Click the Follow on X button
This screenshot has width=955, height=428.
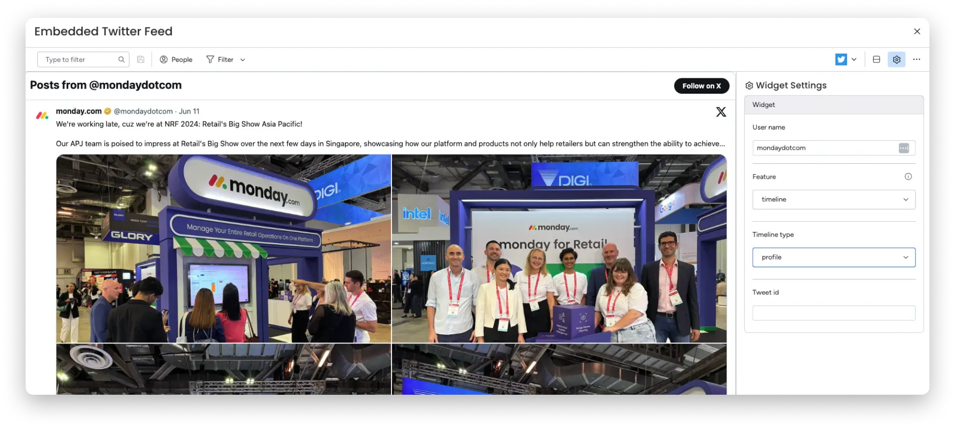pyautogui.click(x=701, y=86)
